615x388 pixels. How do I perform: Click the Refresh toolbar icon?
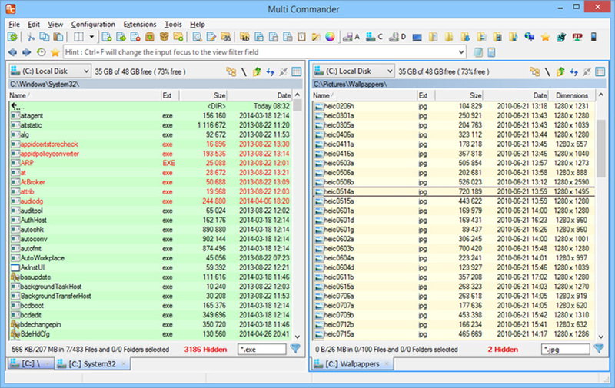12,37
